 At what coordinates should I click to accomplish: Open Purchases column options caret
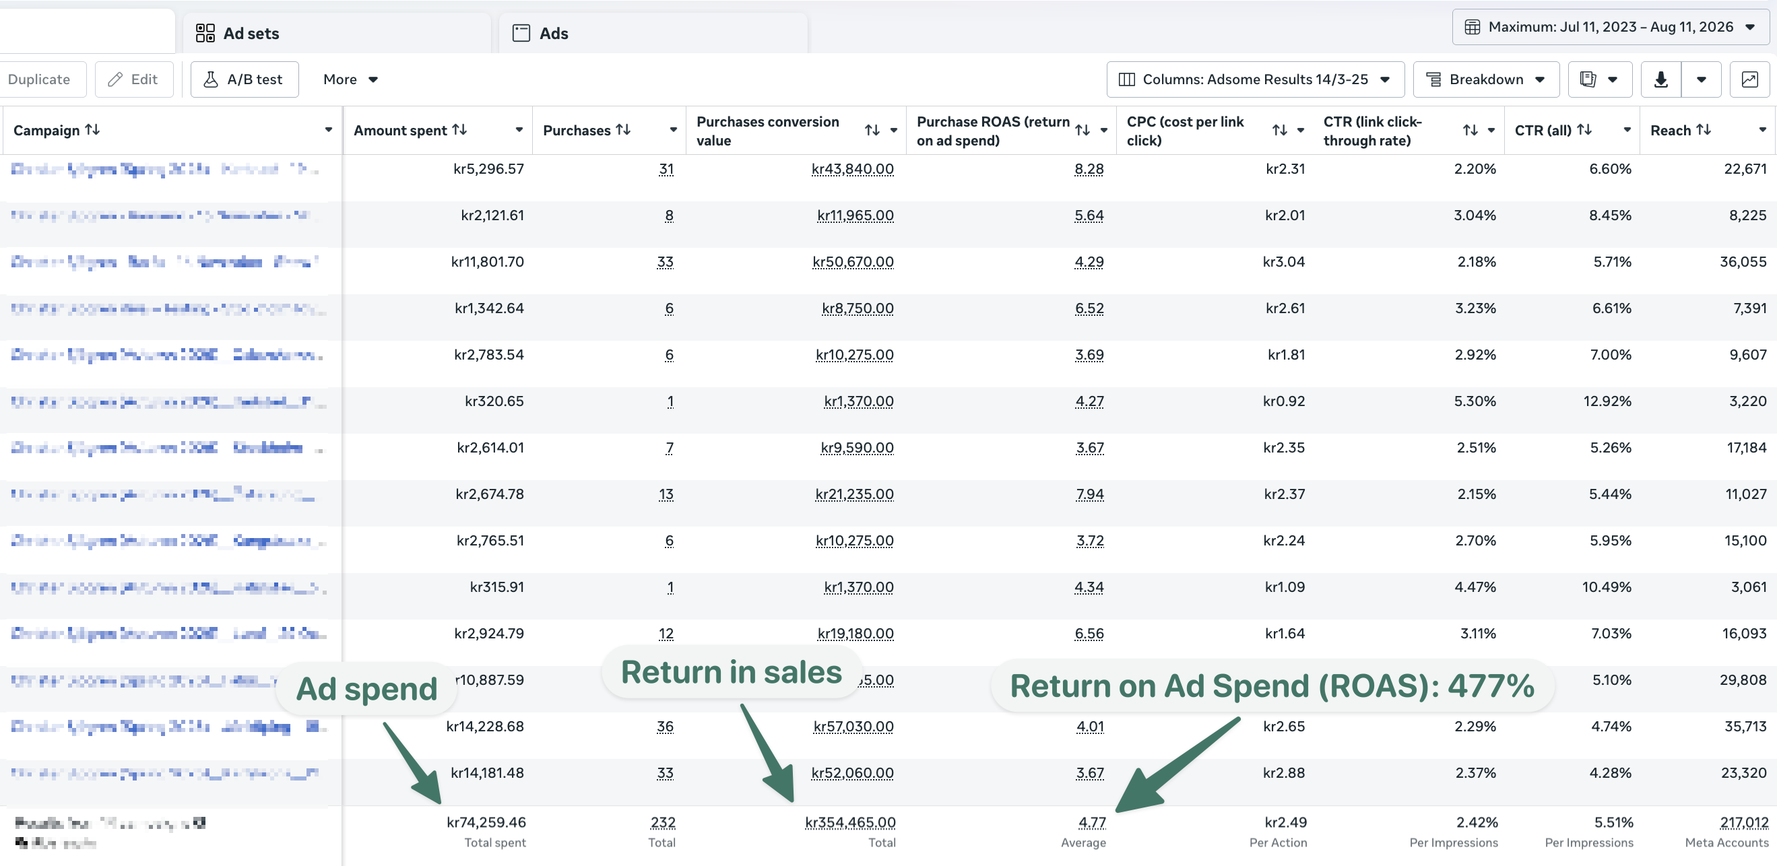673,129
